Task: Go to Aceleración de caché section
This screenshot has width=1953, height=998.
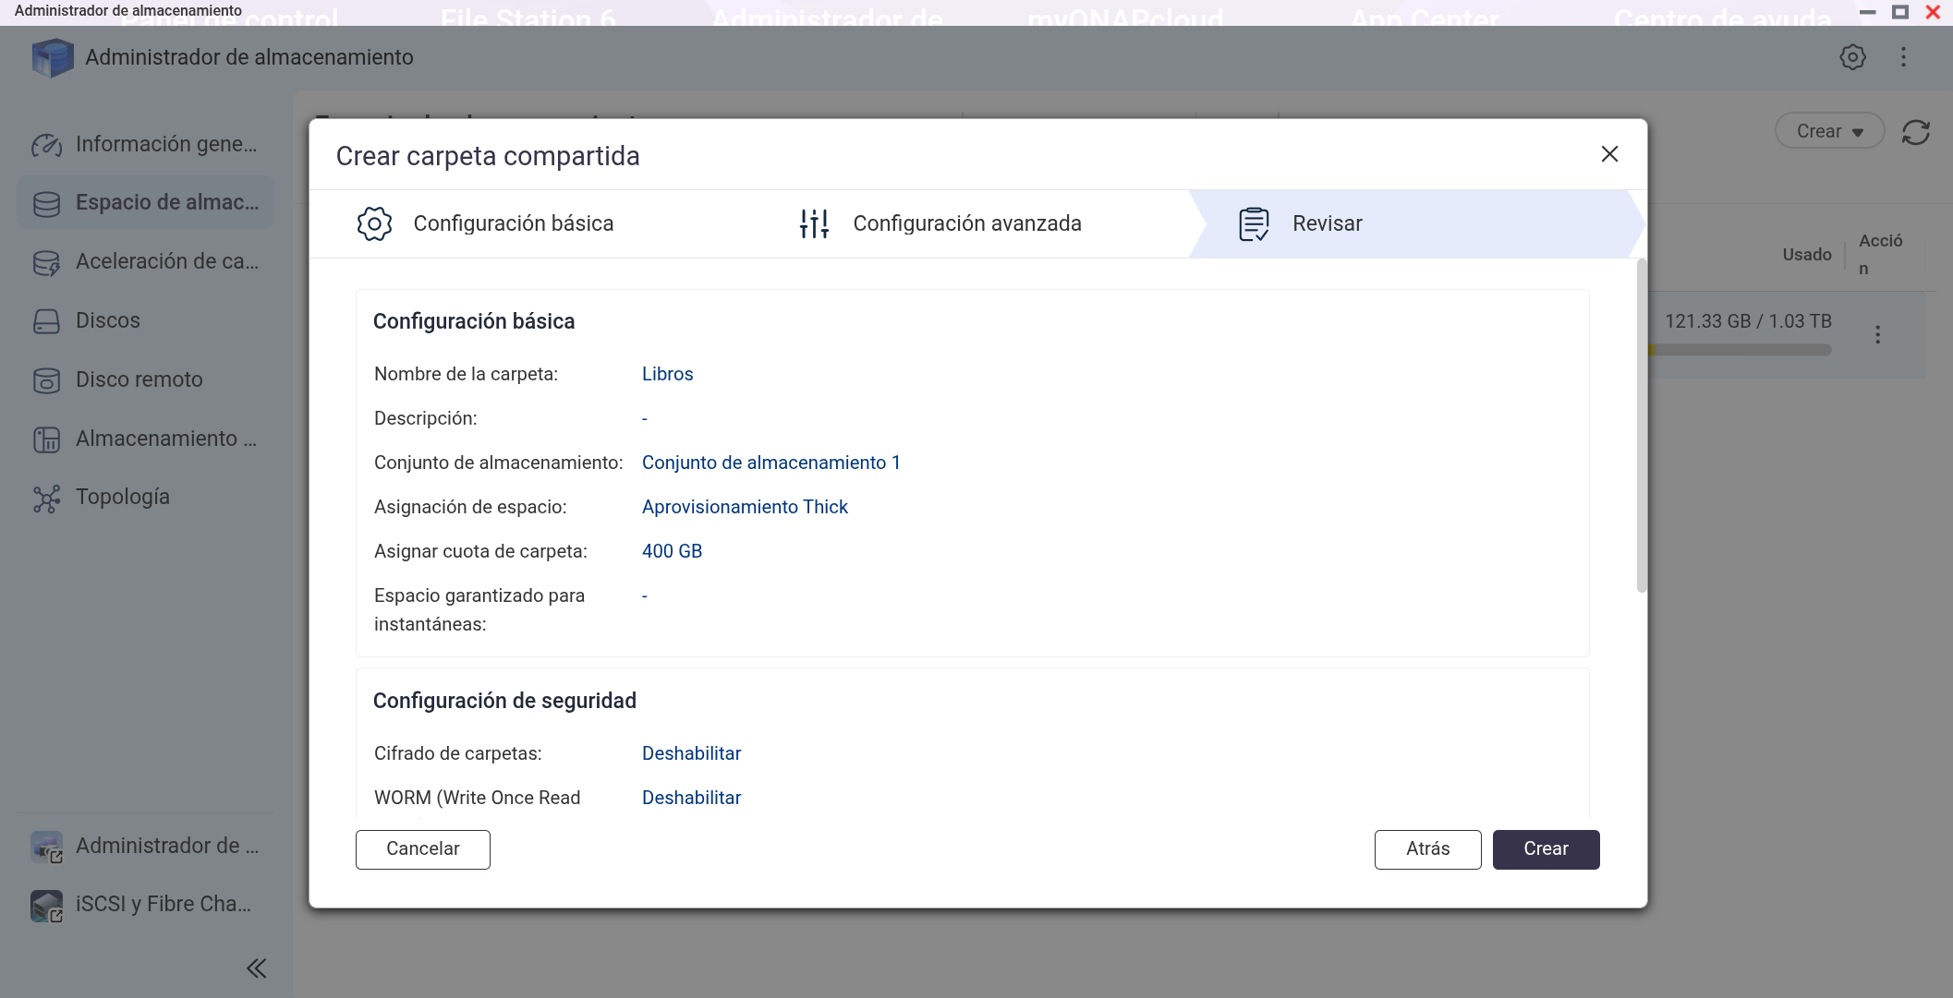Action: (x=166, y=261)
